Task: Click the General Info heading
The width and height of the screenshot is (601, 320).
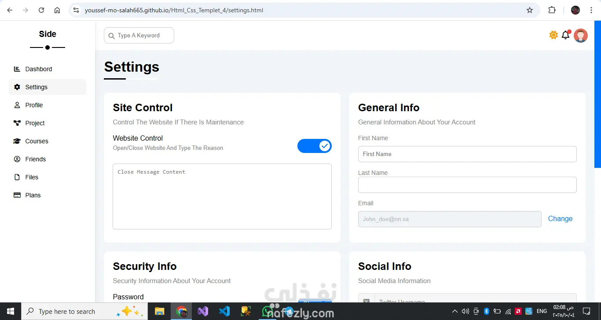Action: click(388, 108)
